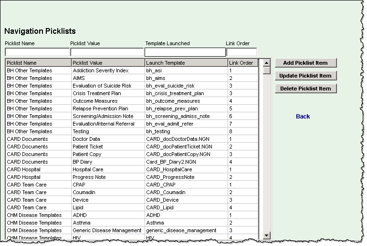Click link order 5 cell
This screenshot has width=367, height=246.
(243, 108)
